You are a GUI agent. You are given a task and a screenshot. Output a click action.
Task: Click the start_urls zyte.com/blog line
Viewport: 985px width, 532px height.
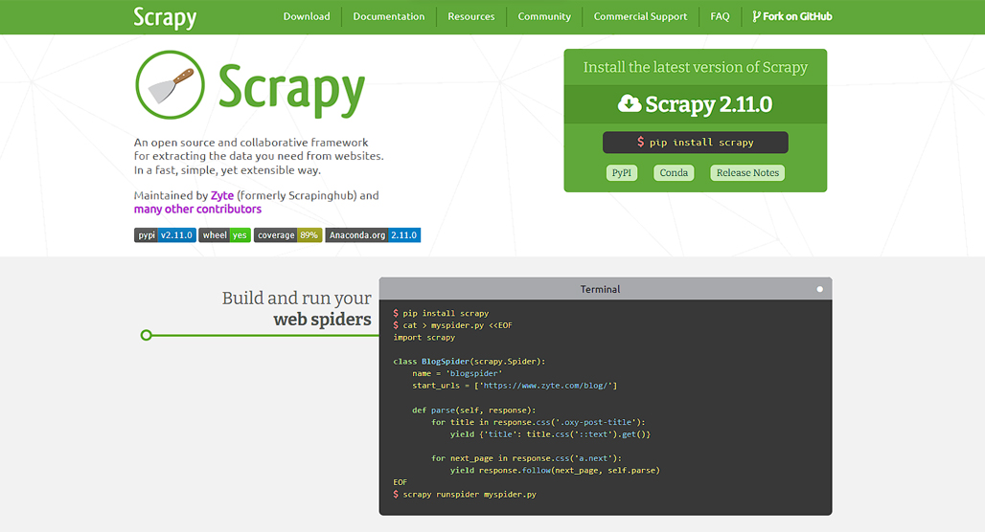515,386
